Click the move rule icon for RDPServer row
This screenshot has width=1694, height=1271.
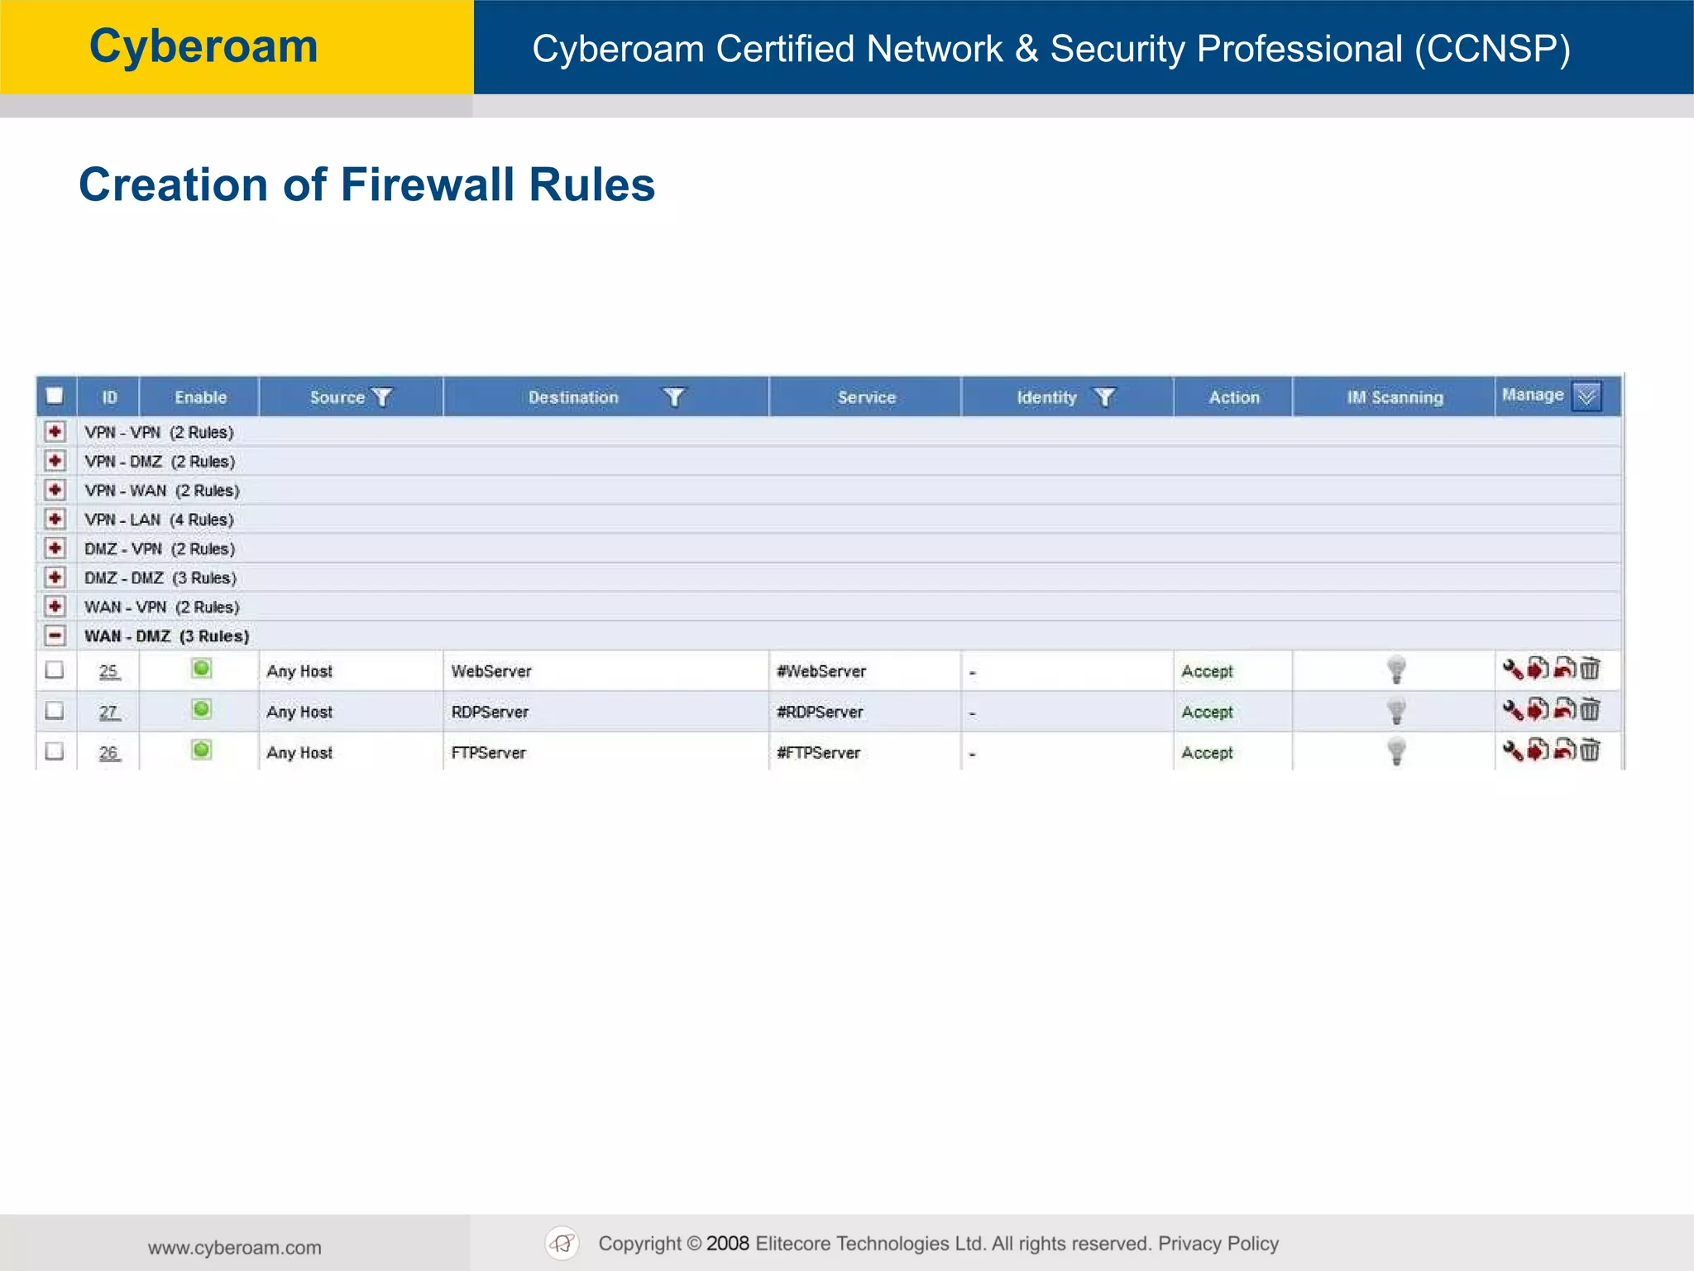point(1564,709)
